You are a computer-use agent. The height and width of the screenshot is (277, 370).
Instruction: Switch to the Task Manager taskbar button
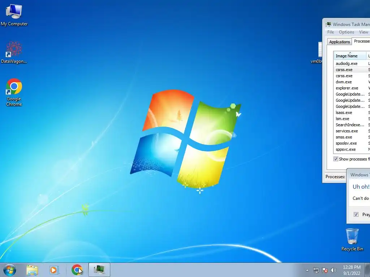99,270
